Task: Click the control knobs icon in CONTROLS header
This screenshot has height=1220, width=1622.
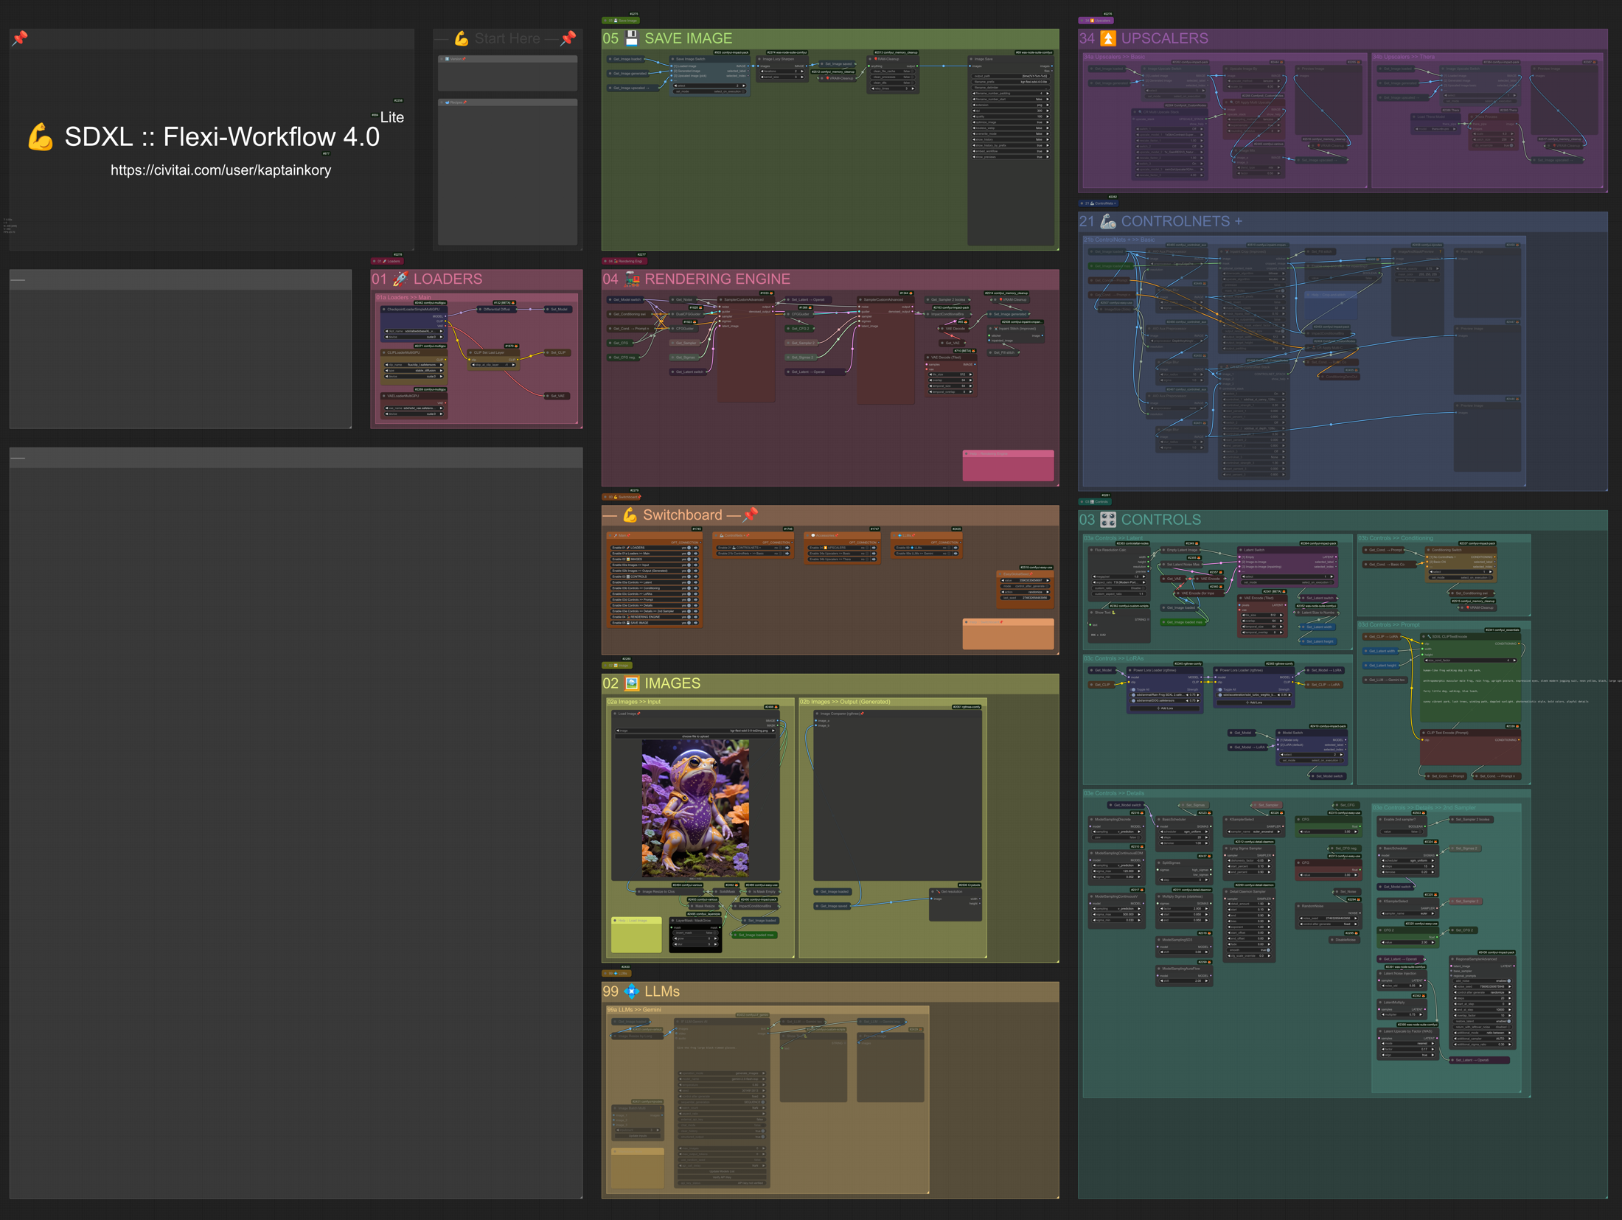Action: pyautogui.click(x=1108, y=520)
